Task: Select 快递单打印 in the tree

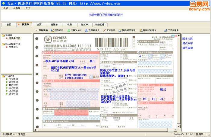Action: tap(14, 38)
